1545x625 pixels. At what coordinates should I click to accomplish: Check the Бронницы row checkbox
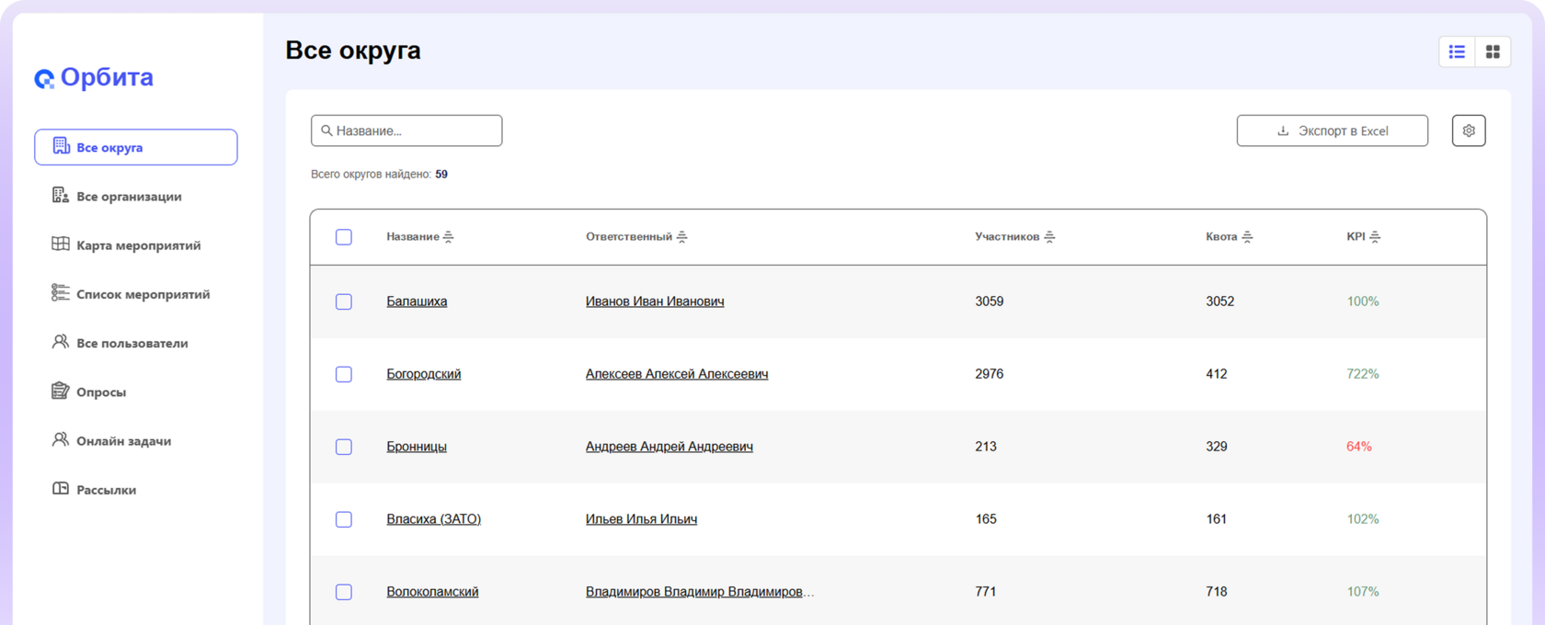(344, 447)
